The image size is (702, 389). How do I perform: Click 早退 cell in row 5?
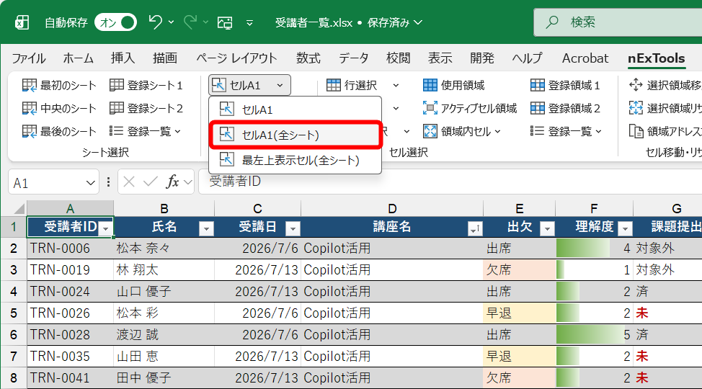pos(520,313)
